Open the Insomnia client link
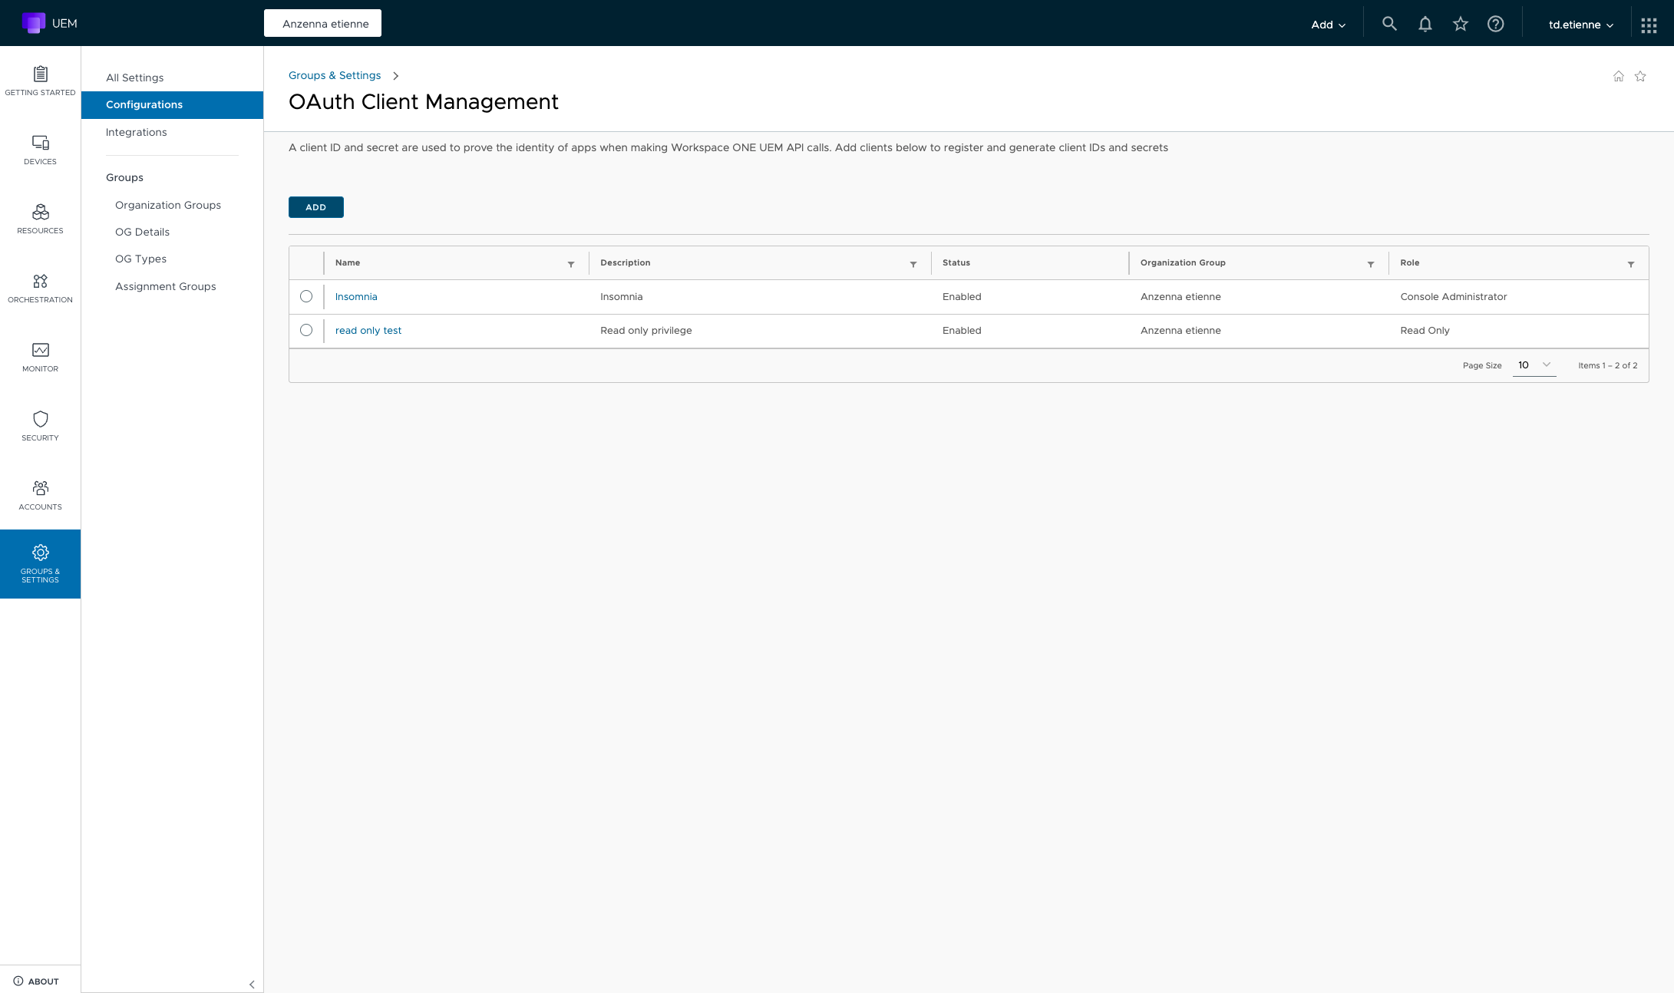The height and width of the screenshot is (993, 1674). 356,296
